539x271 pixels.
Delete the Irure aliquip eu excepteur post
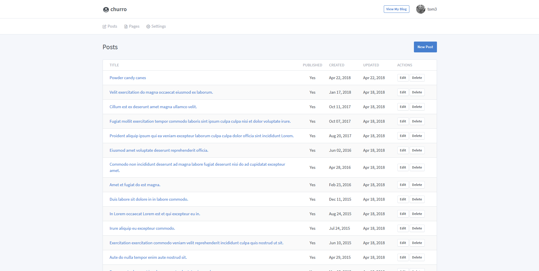pyautogui.click(x=417, y=228)
